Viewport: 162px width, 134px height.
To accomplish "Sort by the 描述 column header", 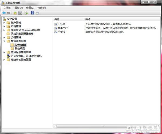I will [x=122, y=19].
